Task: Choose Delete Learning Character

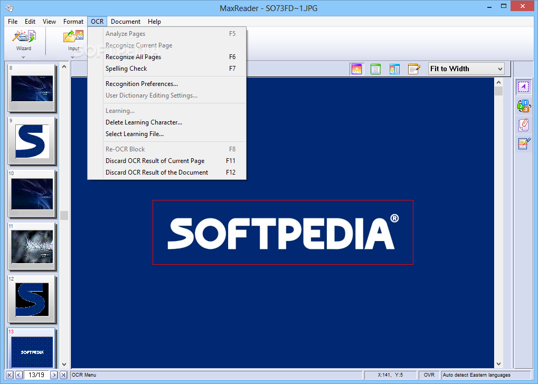Action: click(x=167, y=122)
